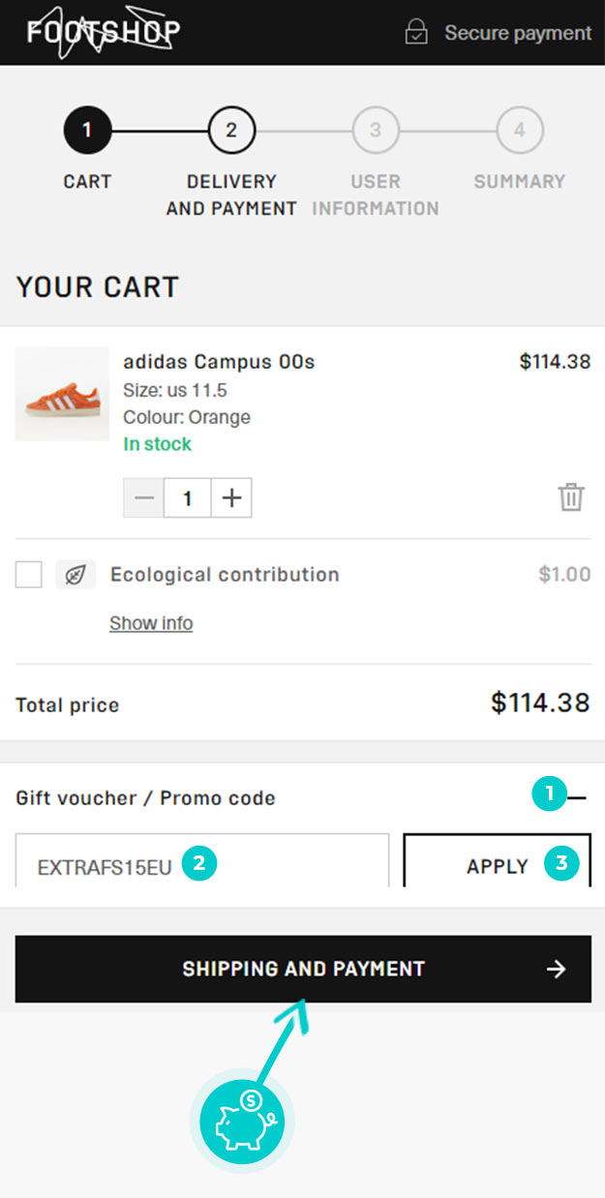Delete adidas Campus 00s with trash icon
Screen dimensions: 605x1198
click(571, 497)
